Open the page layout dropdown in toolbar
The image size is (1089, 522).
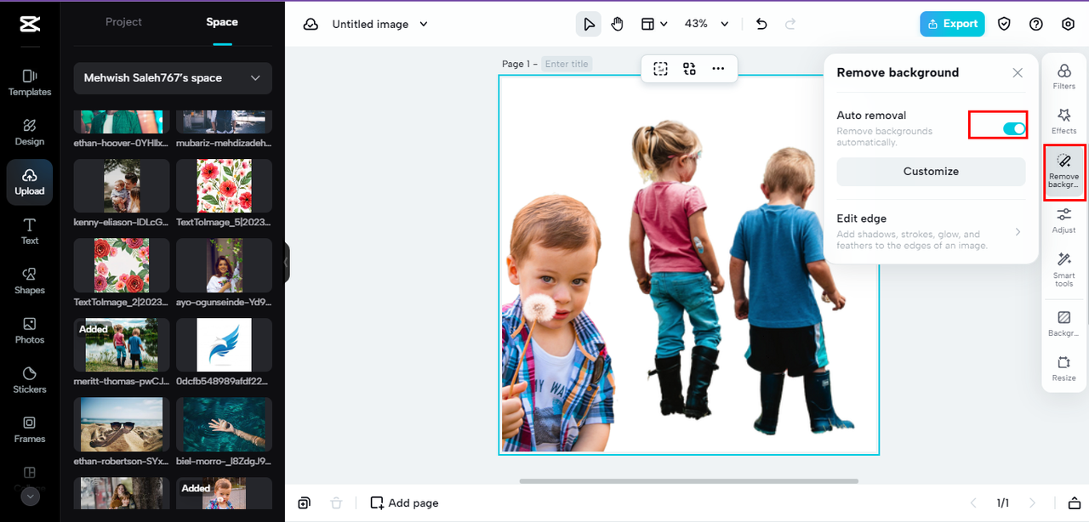pyautogui.click(x=653, y=24)
